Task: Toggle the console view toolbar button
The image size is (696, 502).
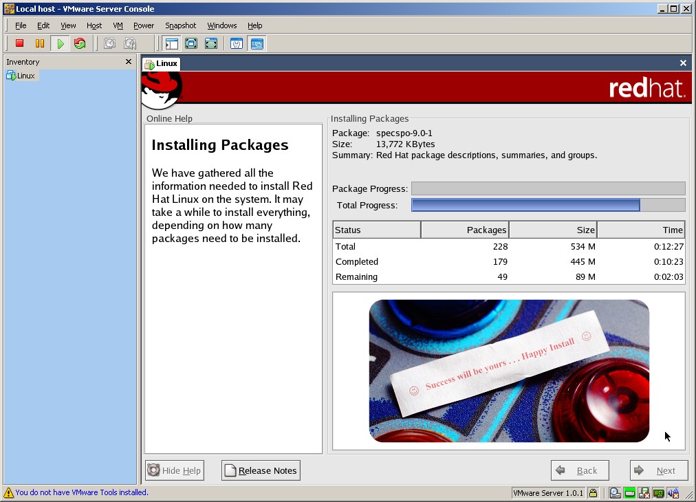Action: (257, 43)
